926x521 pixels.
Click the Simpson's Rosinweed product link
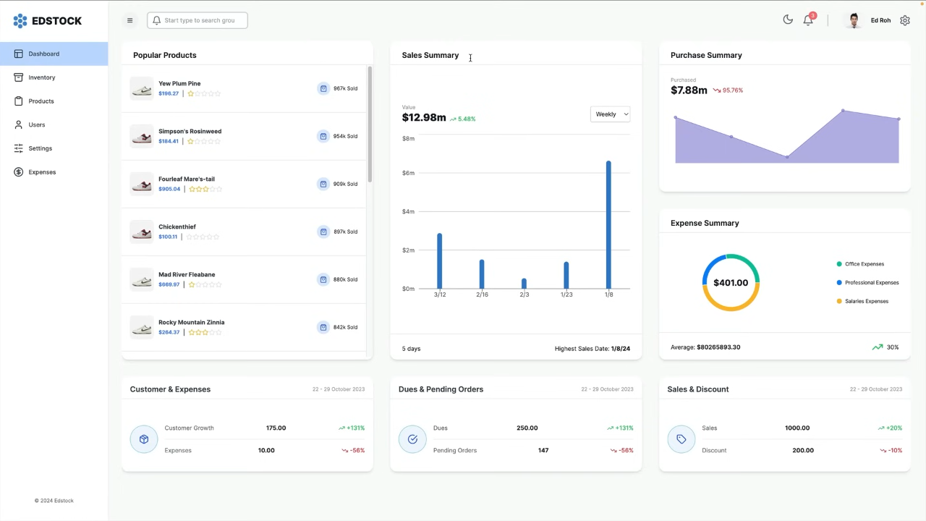click(x=190, y=131)
